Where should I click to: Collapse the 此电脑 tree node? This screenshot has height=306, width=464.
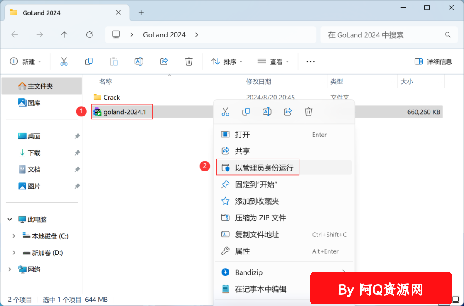click(x=10, y=219)
